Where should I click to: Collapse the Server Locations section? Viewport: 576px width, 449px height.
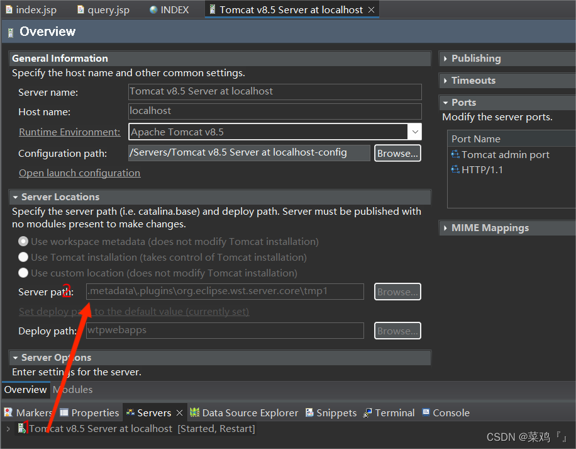coord(16,197)
